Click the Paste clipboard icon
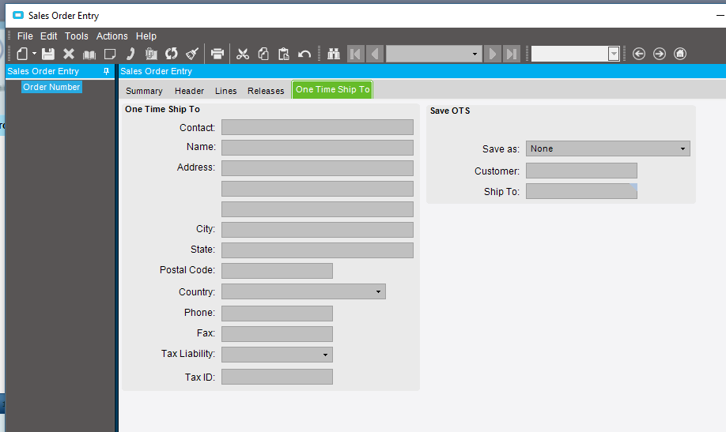The height and width of the screenshot is (432, 726). [x=284, y=54]
